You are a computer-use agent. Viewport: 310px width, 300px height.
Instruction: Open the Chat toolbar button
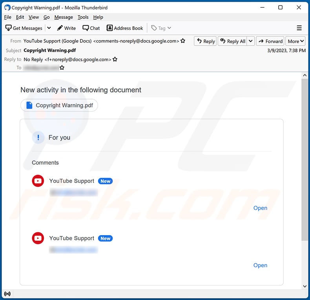tap(91, 28)
